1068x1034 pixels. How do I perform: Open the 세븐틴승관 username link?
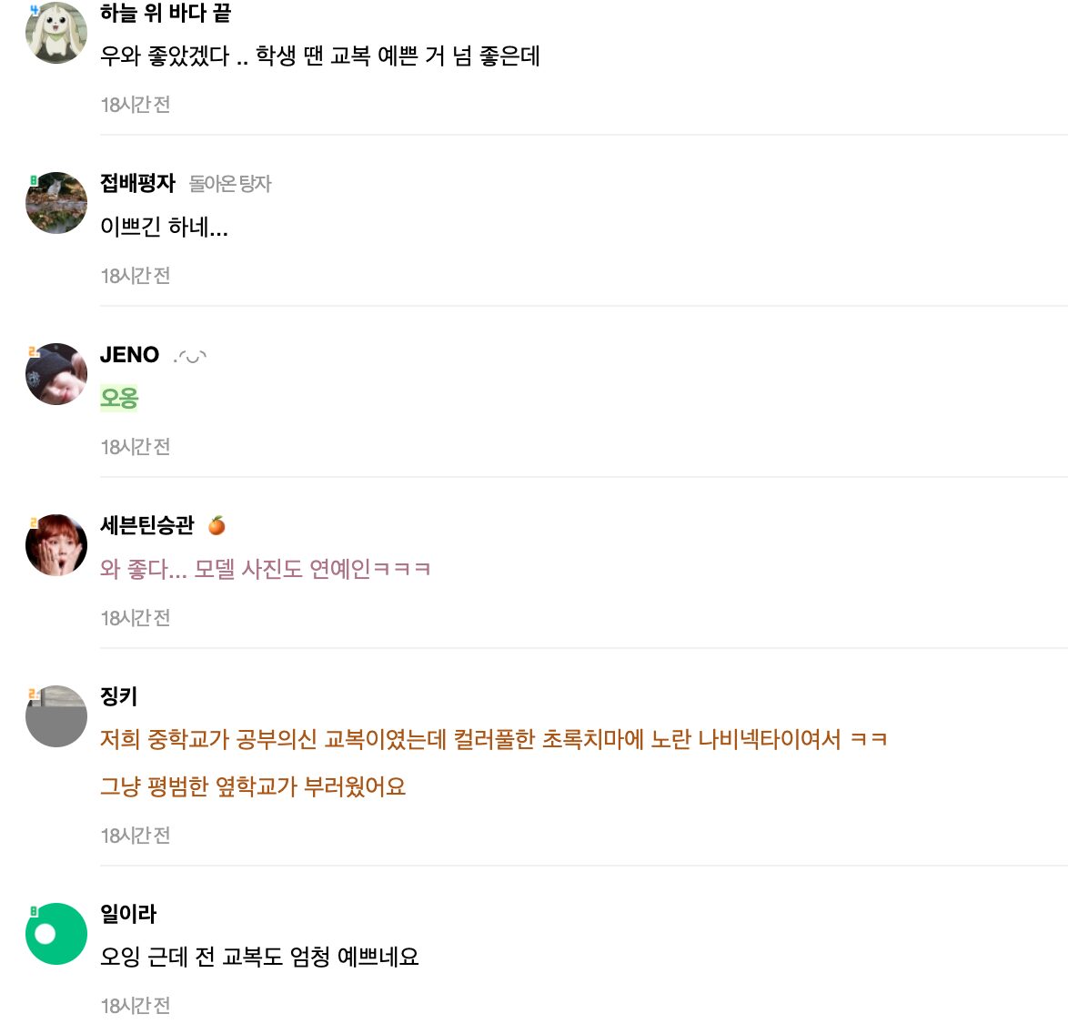click(147, 525)
